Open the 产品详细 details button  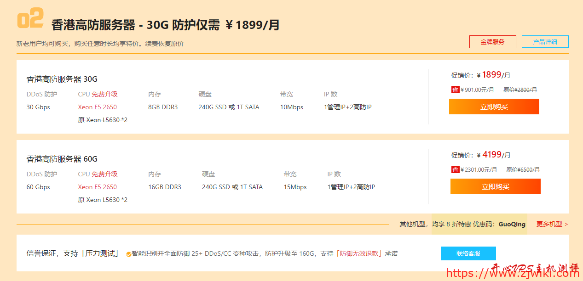click(545, 42)
